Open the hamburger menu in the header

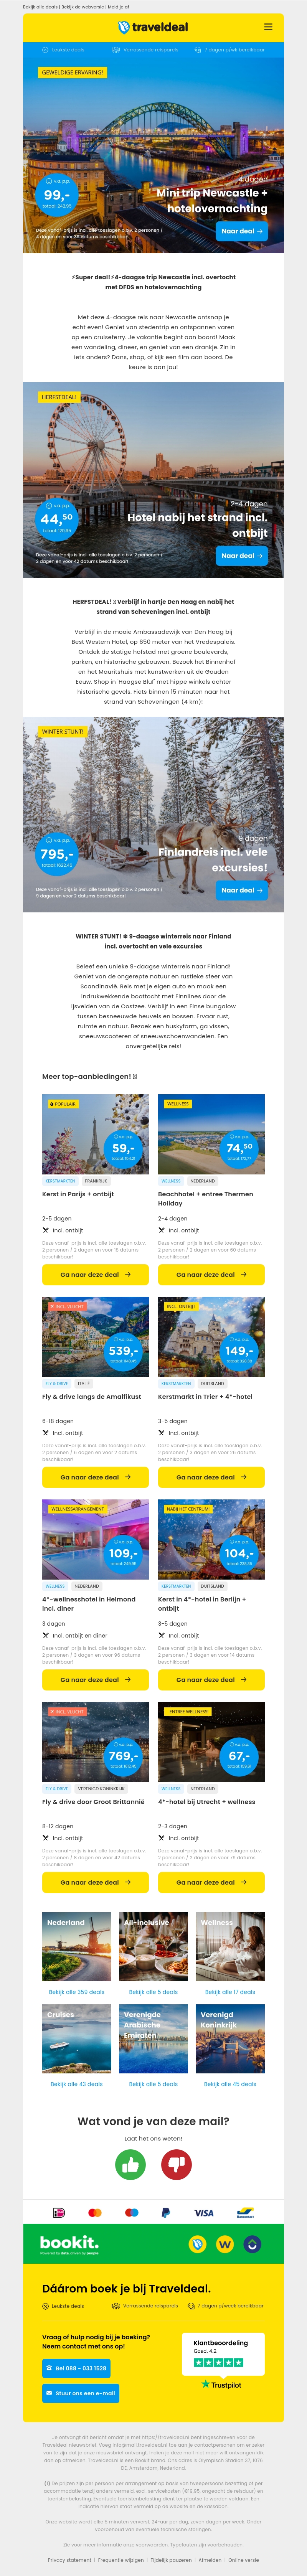(267, 27)
